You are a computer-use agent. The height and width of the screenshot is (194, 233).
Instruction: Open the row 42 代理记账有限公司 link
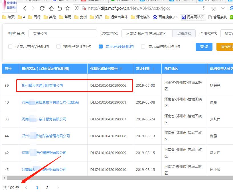click(44, 153)
